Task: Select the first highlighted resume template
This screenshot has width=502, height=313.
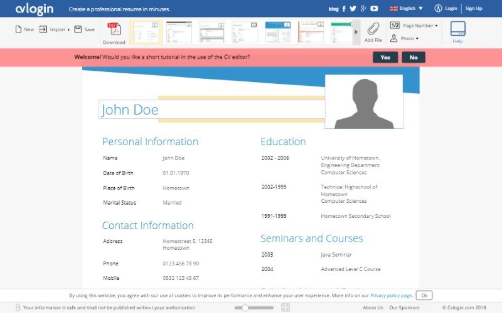Action: click(x=146, y=32)
